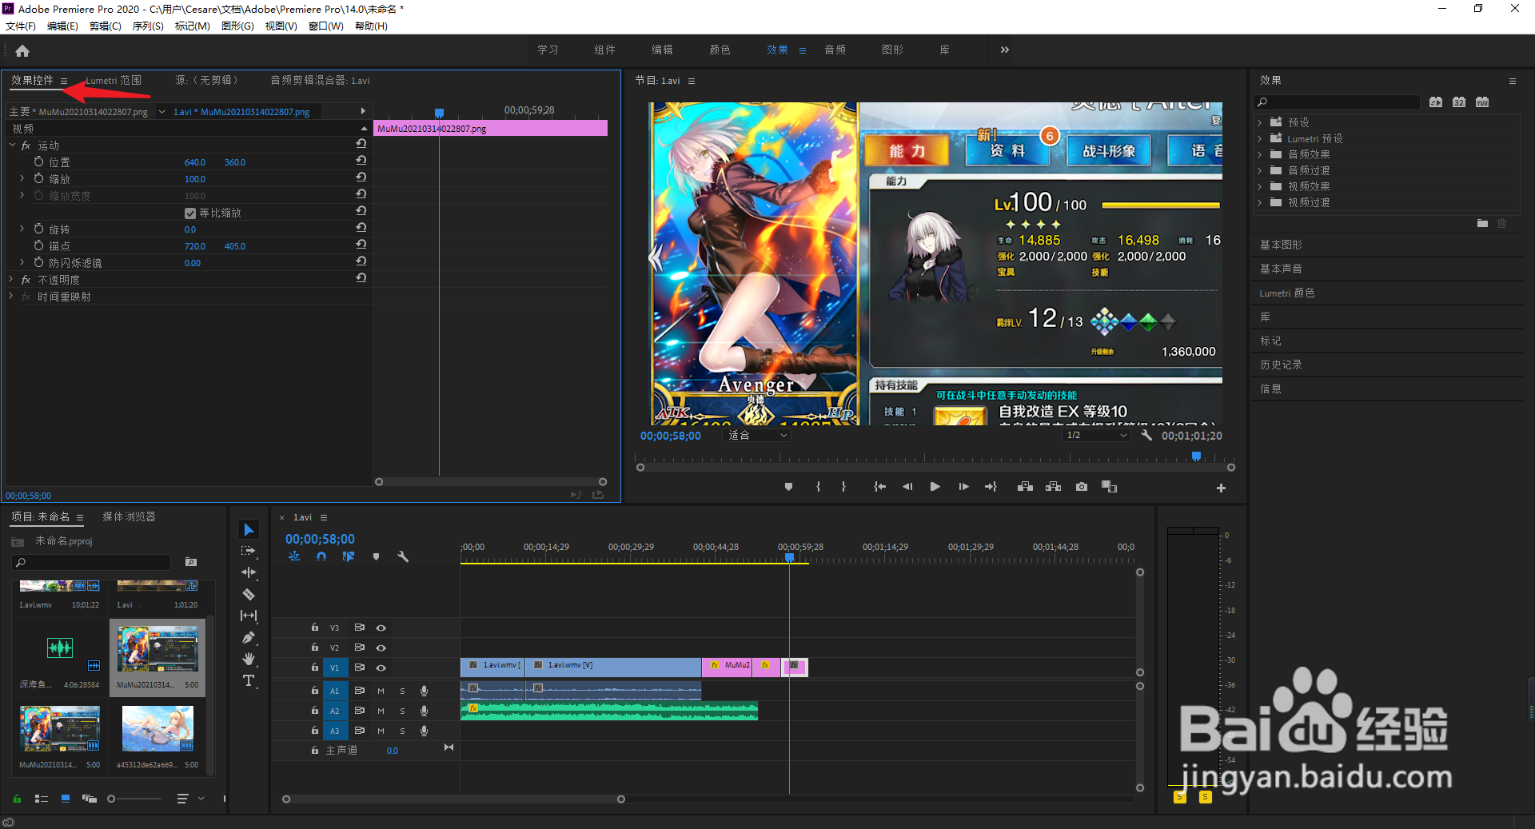Screen dimensions: 1535x829
Task: Open the Essential Graphics panel
Action: 1281,245
